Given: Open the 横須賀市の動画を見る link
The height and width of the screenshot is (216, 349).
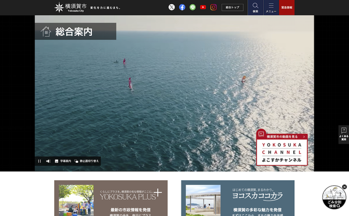Looking at the screenshot, I should tap(282, 137).
